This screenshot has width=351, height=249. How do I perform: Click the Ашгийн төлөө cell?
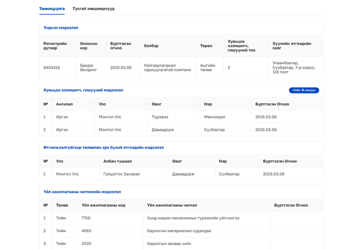click(x=208, y=68)
